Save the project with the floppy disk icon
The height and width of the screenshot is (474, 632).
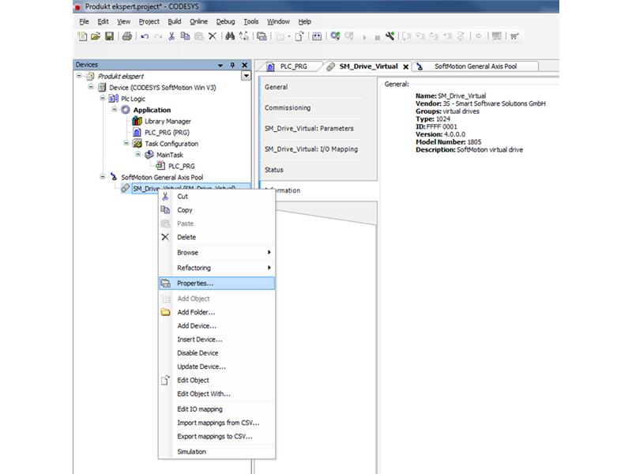click(x=109, y=36)
